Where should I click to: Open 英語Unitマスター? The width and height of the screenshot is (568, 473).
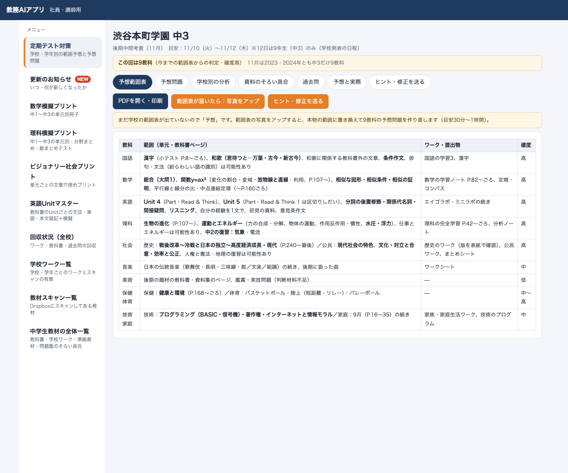63,210
